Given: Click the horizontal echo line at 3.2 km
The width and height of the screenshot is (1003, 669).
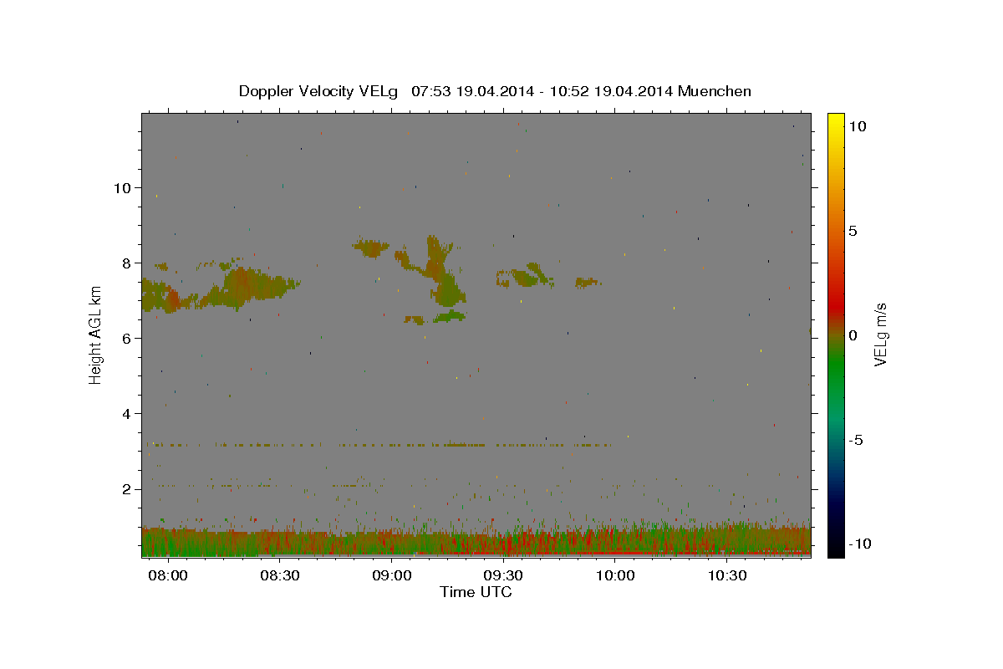Looking at the screenshot, I should (x=379, y=445).
